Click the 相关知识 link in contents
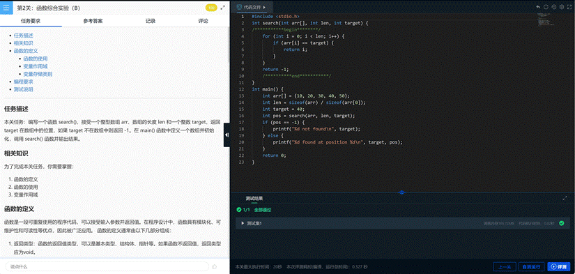This screenshot has width=575, height=274. point(24,43)
